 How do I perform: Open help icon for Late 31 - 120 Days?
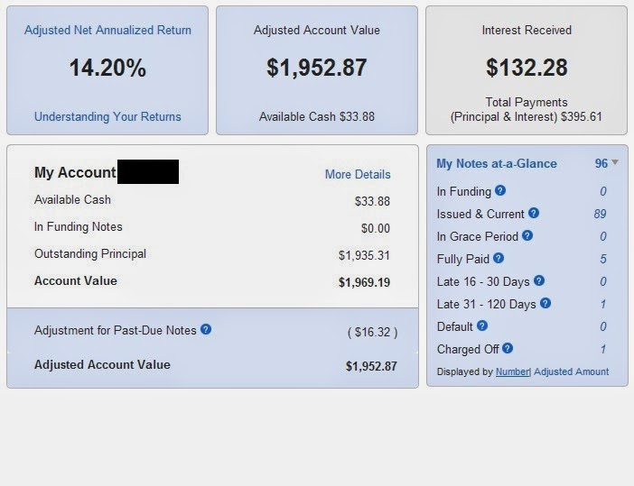click(x=545, y=303)
